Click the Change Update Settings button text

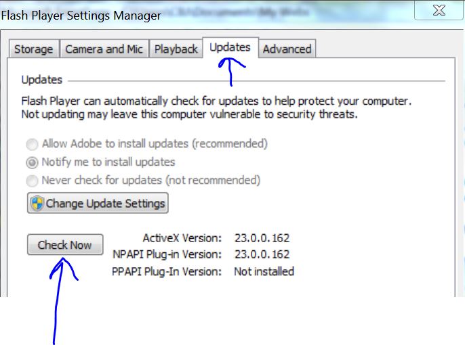click(105, 203)
